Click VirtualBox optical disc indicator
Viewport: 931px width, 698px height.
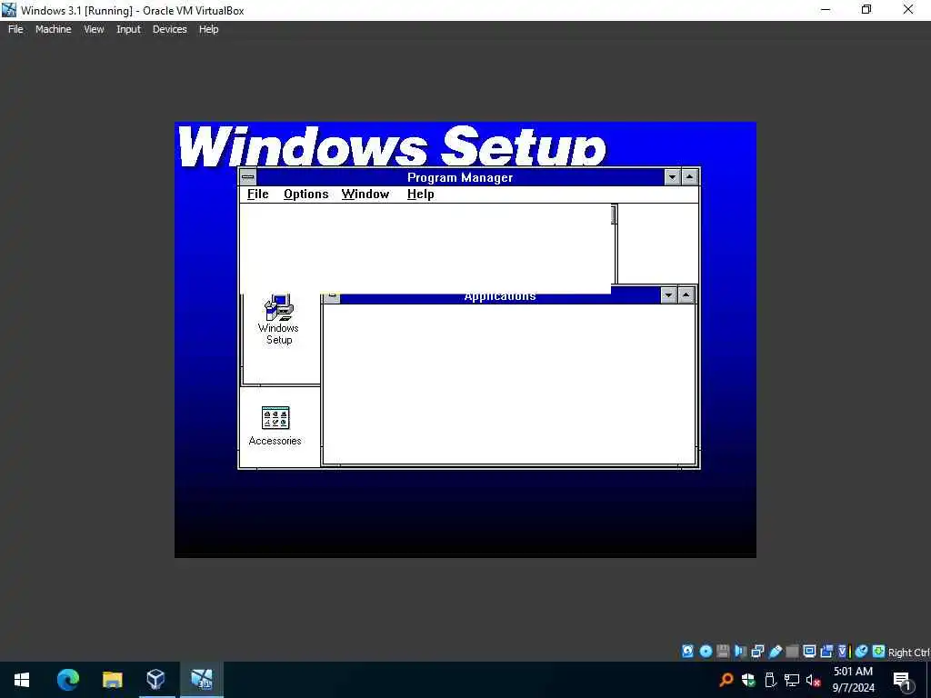706,651
